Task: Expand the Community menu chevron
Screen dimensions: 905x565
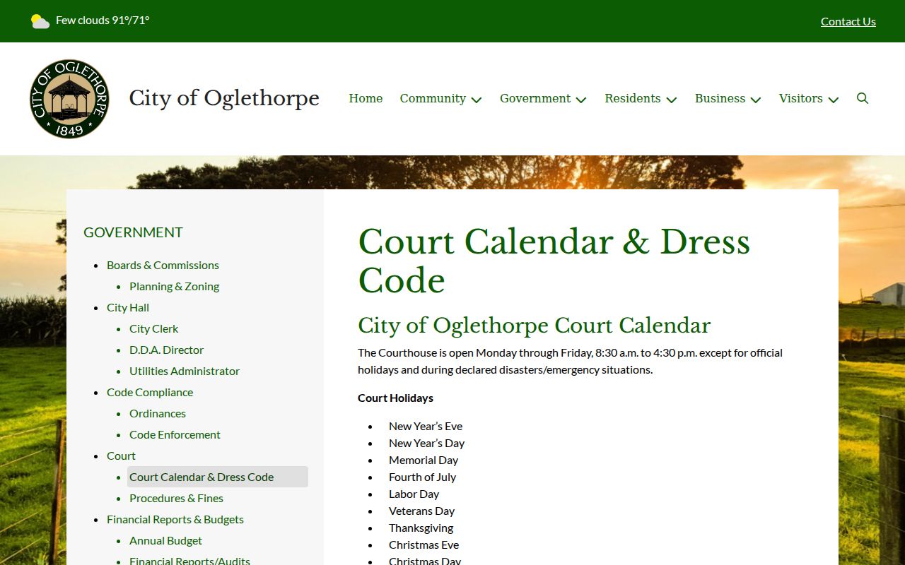Action: [x=477, y=100]
